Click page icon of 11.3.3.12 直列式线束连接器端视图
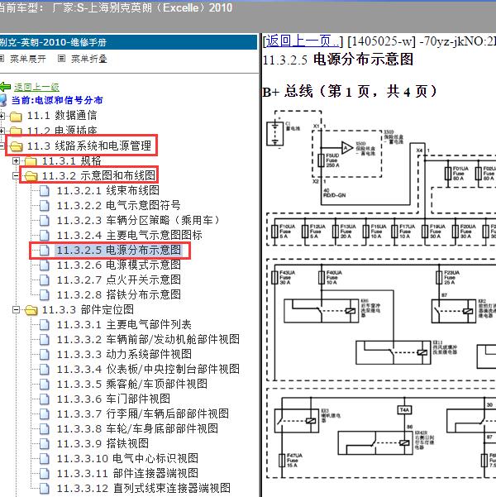The height and width of the screenshot is (497, 496). click(x=45, y=489)
